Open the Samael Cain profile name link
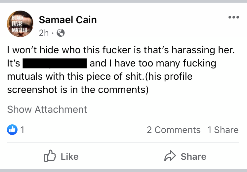 pyautogui.click(x=68, y=20)
